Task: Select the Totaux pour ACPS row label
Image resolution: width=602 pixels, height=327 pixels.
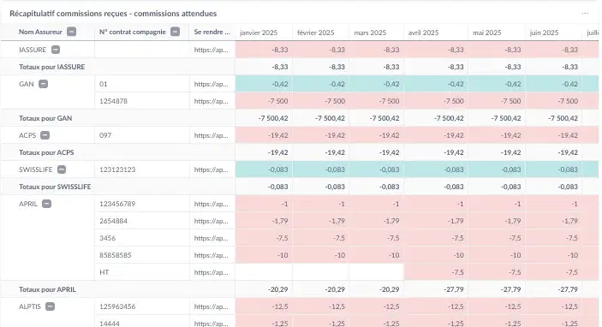Action: pyautogui.click(x=46, y=152)
